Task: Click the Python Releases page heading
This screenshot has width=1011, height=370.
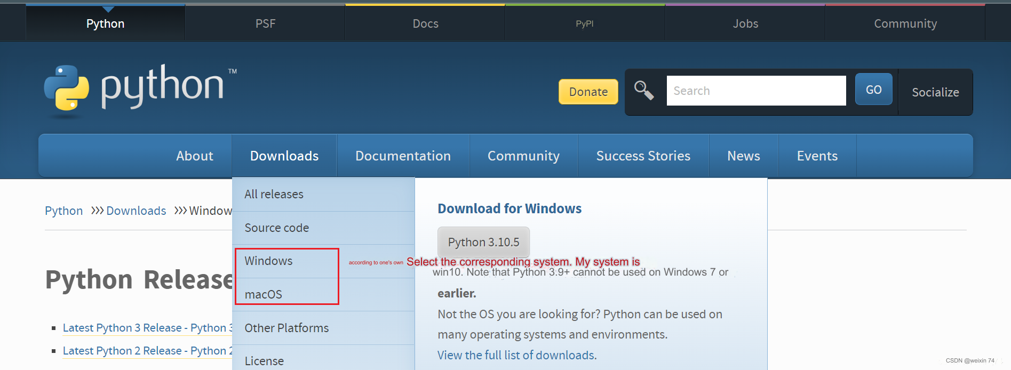Action: (x=139, y=279)
